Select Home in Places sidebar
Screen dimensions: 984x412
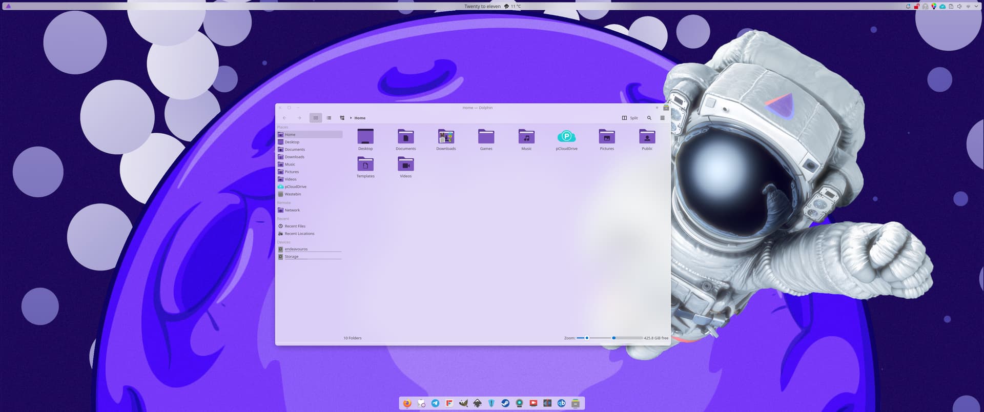point(310,134)
